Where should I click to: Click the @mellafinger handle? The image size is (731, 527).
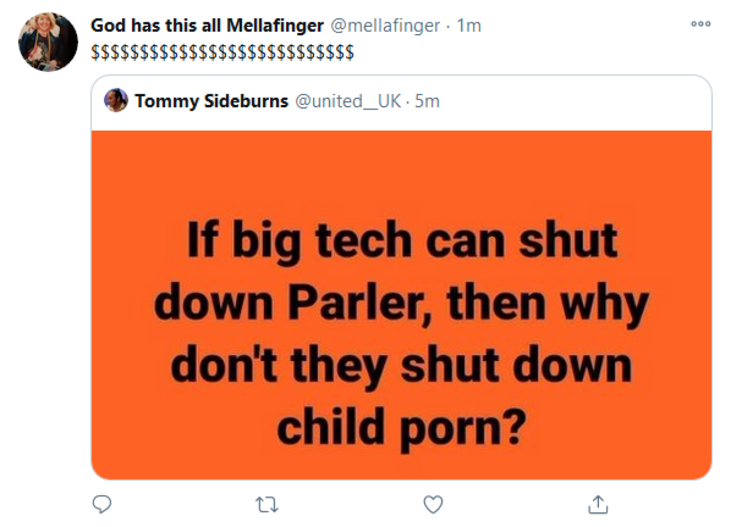click(384, 26)
